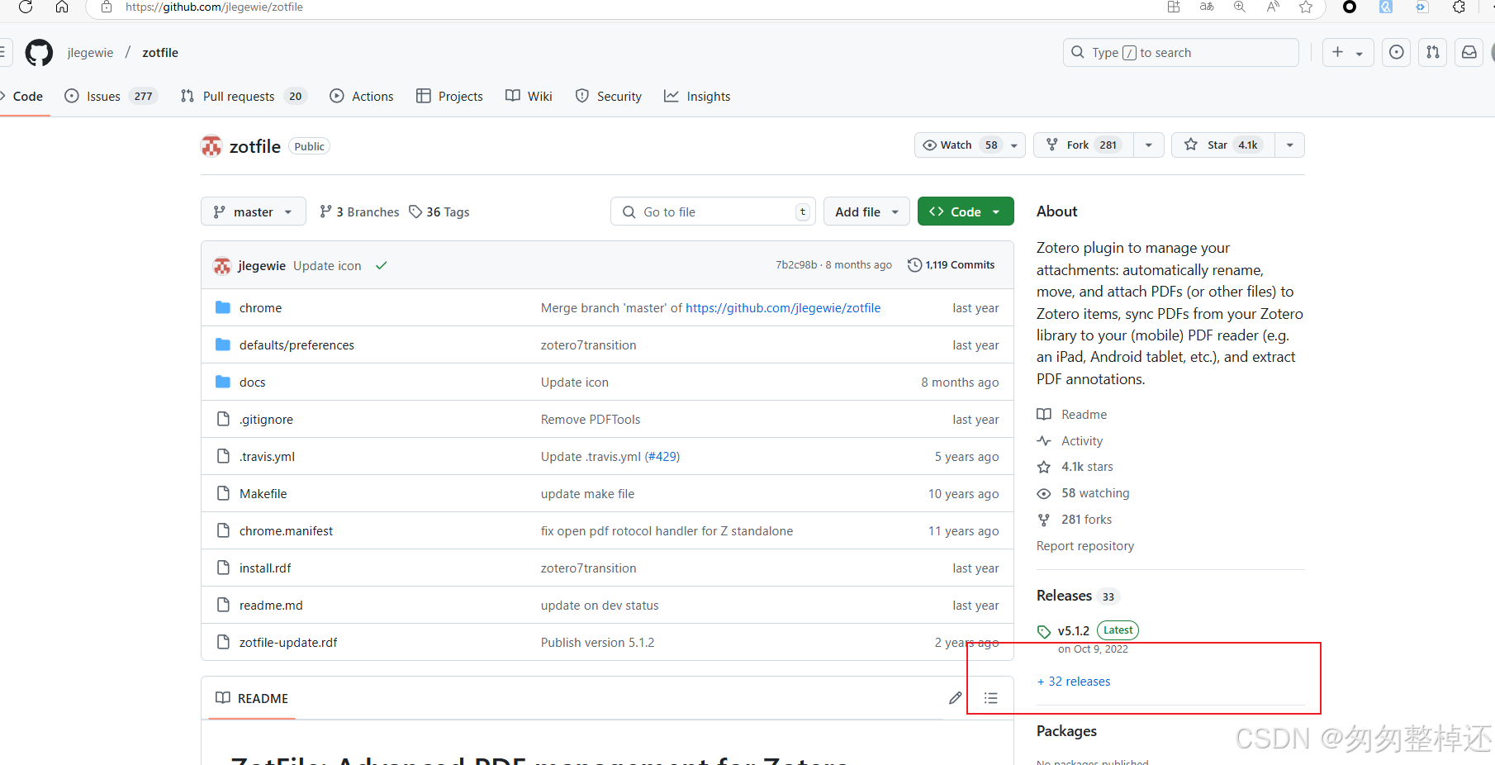Open browser zoom magnifier icon
Screen dimensions: 1495x765
(1240, 7)
